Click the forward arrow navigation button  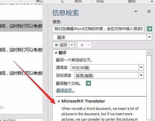[x=82, y=45]
